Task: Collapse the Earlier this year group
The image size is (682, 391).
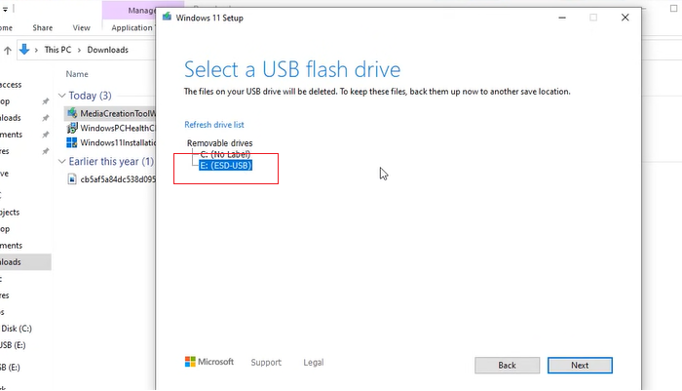Action: (63, 162)
